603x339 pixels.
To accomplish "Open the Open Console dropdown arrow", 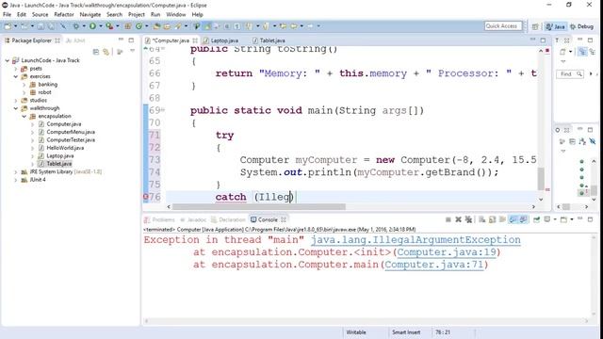I will [x=572, y=219].
